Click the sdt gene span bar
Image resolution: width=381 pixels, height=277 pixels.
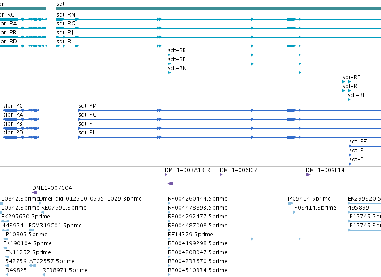pos(218,9)
